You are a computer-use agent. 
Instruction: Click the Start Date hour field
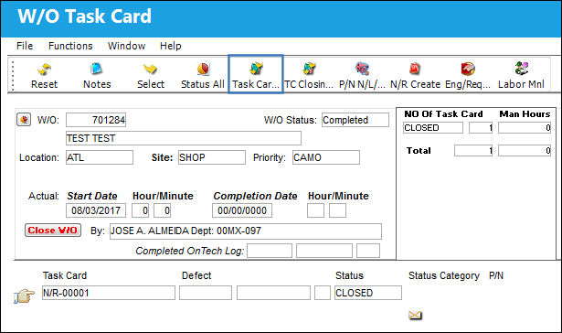(140, 210)
